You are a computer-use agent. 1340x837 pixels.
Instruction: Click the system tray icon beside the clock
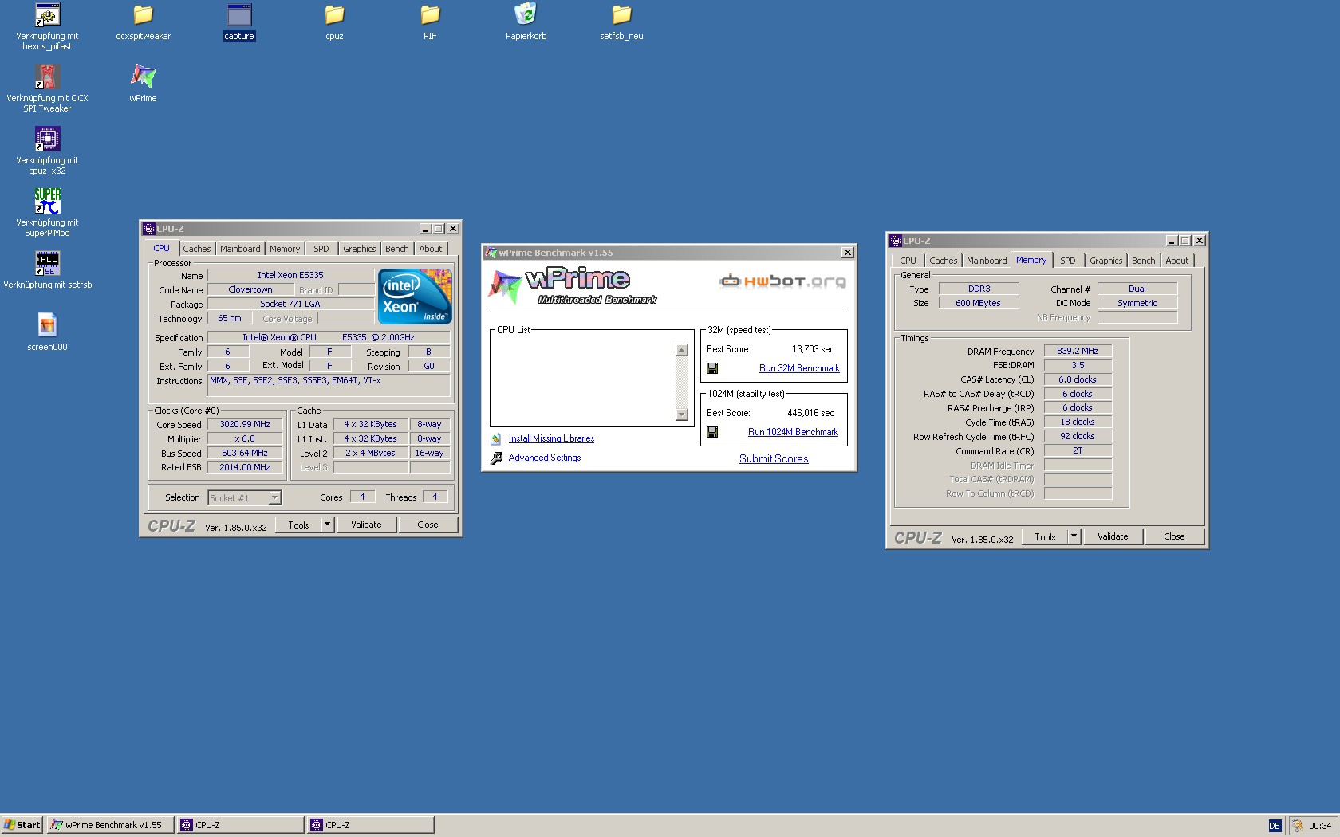click(1298, 826)
